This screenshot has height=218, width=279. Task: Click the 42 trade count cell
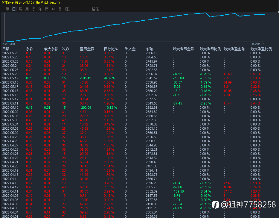pos(64,120)
